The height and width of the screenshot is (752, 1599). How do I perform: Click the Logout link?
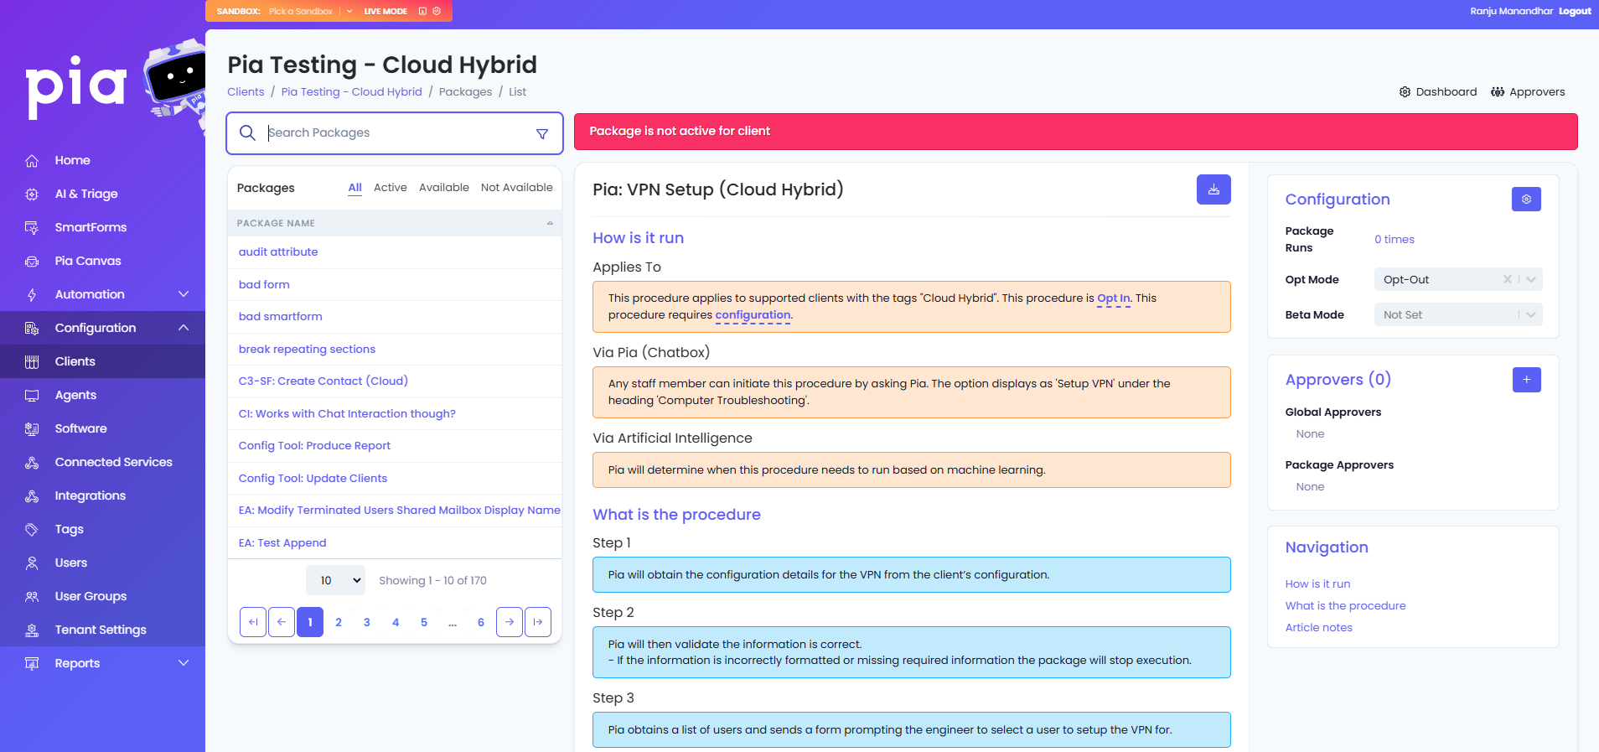1575,11
